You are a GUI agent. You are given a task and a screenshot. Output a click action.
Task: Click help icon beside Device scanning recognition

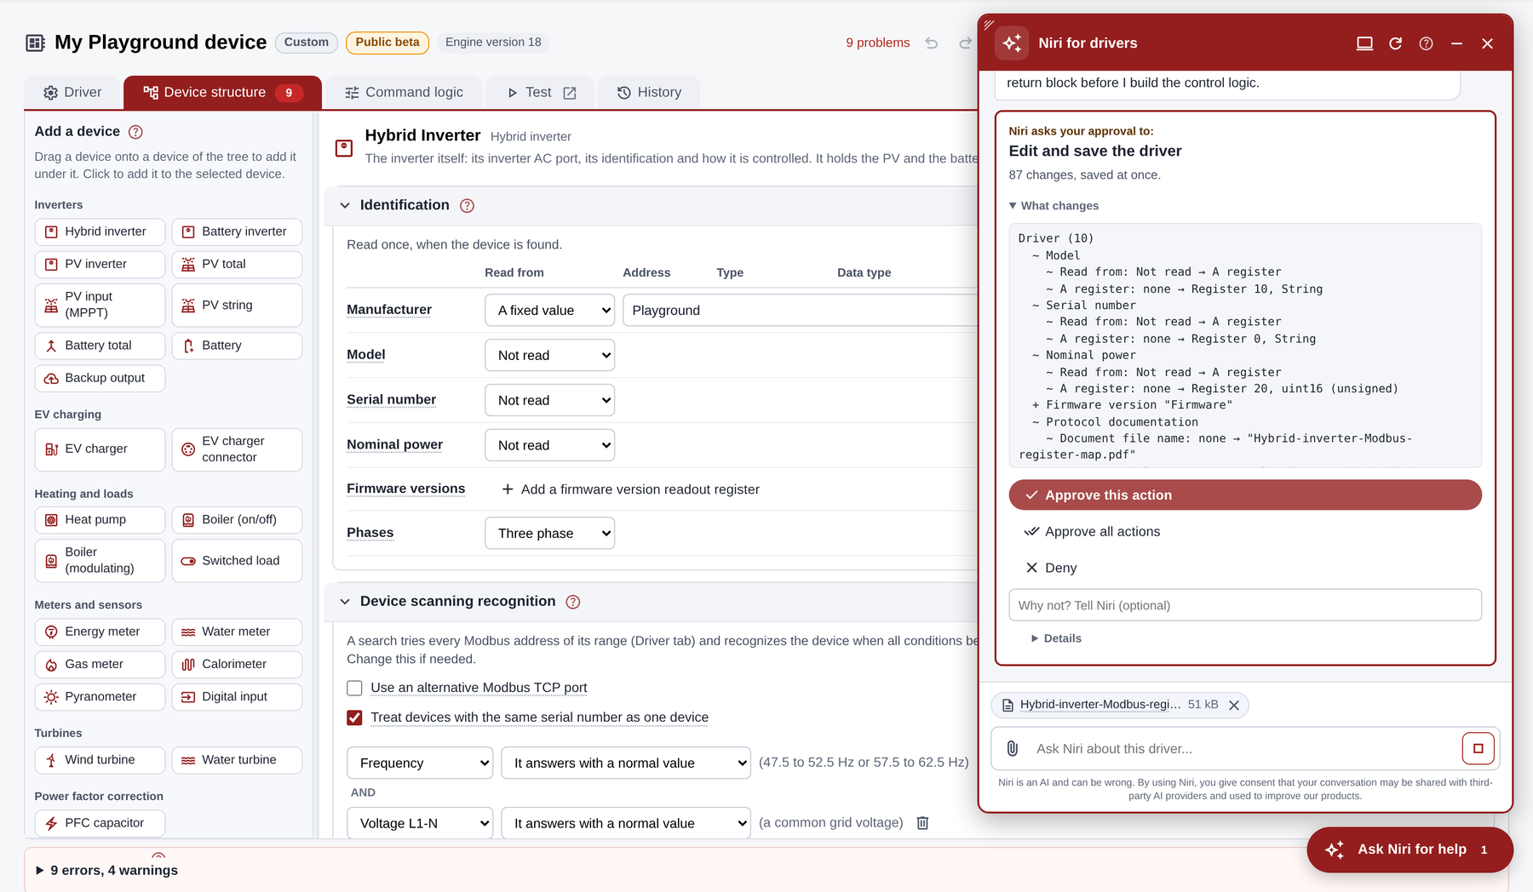pyautogui.click(x=573, y=602)
